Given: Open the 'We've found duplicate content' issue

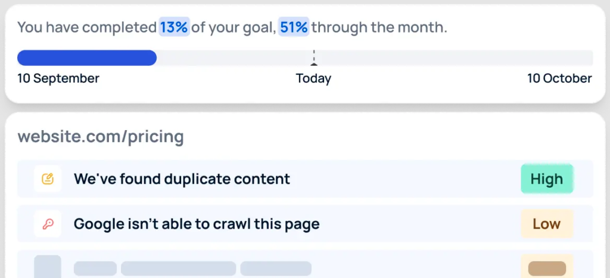Looking at the screenshot, I should [182, 179].
